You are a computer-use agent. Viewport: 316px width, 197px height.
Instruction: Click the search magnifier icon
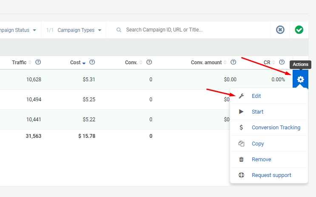pos(119,30)
